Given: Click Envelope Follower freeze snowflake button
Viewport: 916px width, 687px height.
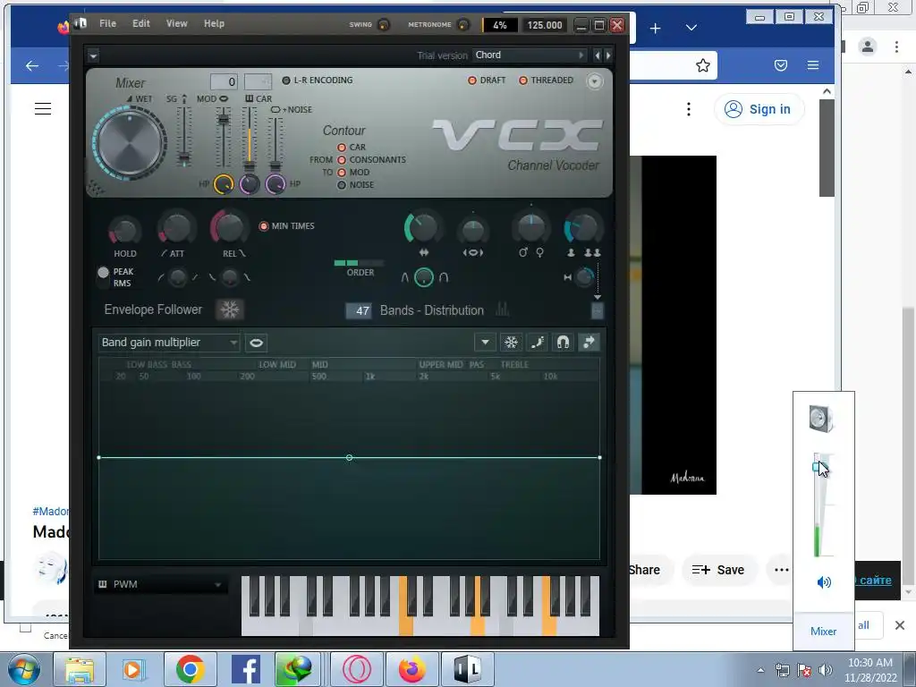Looking at the screenshot, I should click(x=230, y=310).
